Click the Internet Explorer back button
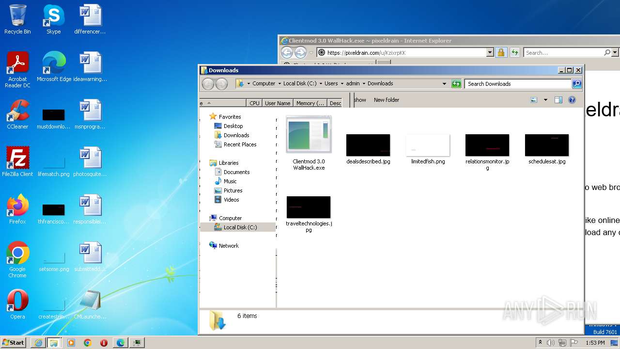Image resolution: width=620 pixels, height=349 pixels. tap(287, 52)
